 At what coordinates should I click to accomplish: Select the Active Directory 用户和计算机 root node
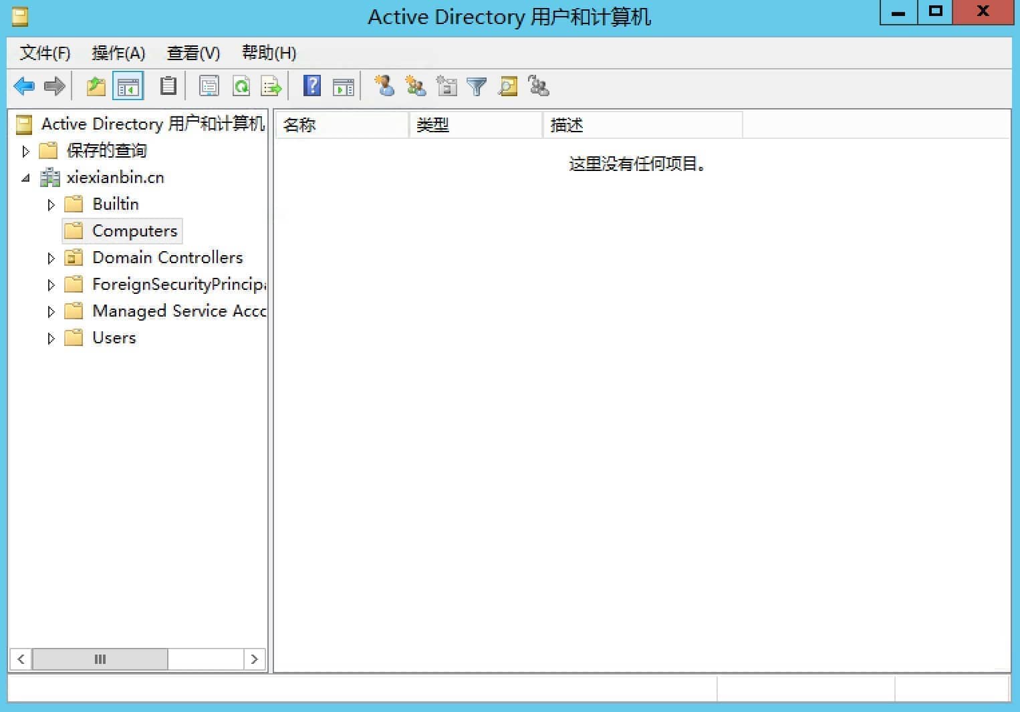(152, 124)
